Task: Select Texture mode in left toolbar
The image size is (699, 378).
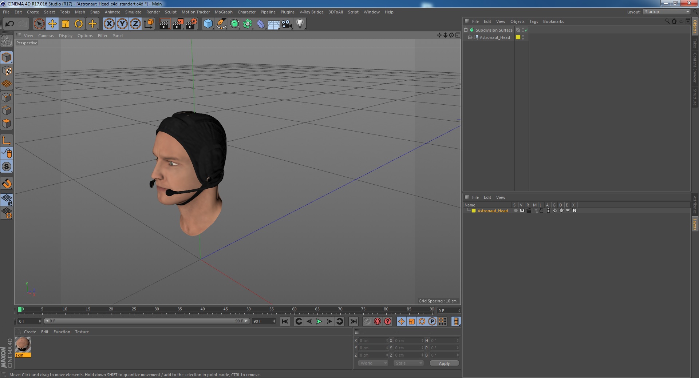Action: [7, 71]
